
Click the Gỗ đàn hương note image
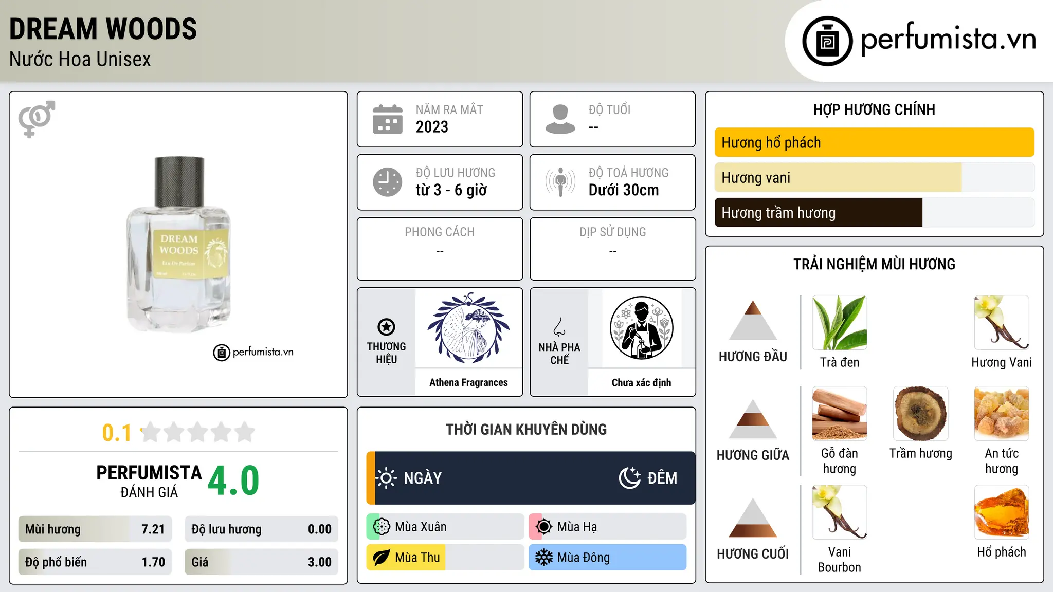point(840,414)
